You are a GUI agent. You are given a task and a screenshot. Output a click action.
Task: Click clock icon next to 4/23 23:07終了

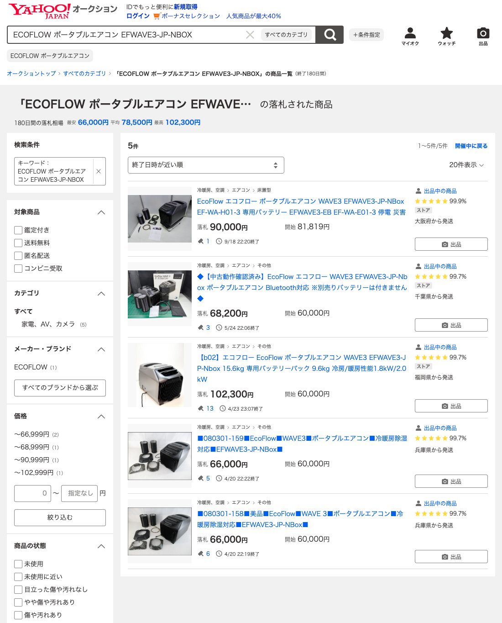click(223, 408)
